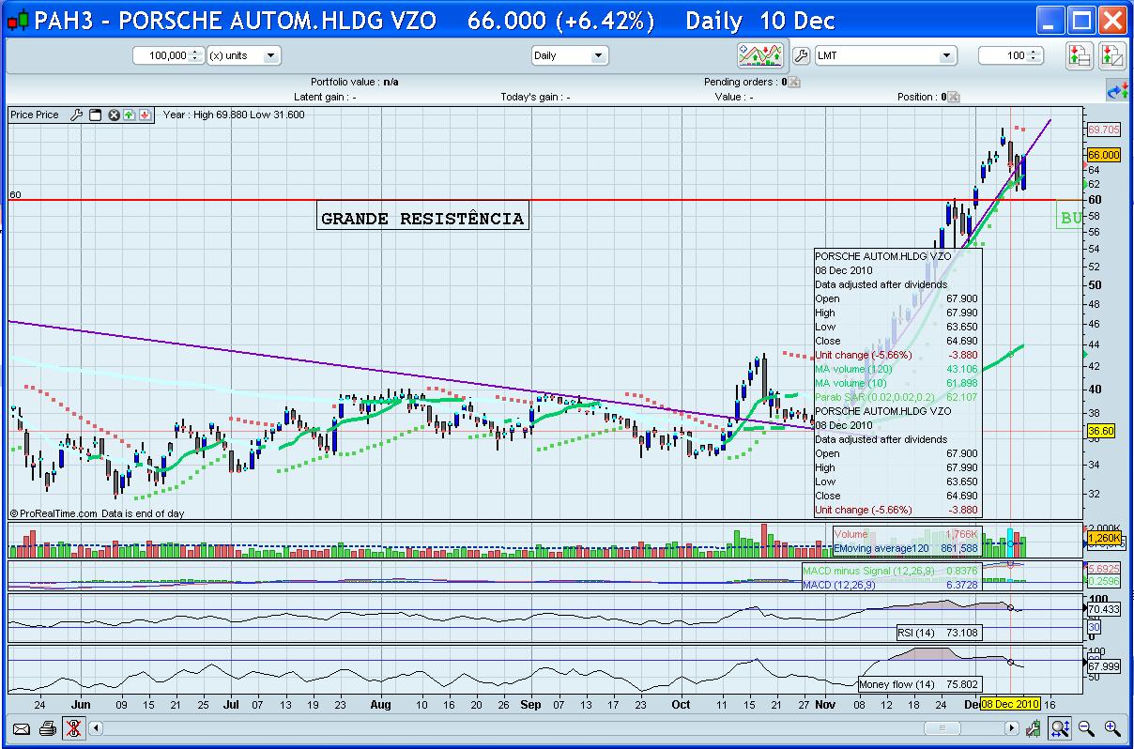Screen dimensions: 1134x749
Task: Click the green up-arrow Price panel icon
Action: [x=130, y=115]
